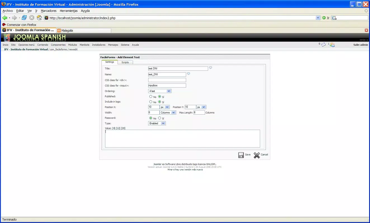Screen dimensions: 370x223
Task: Set Include in logs to Sí
Action: (159, 102)
